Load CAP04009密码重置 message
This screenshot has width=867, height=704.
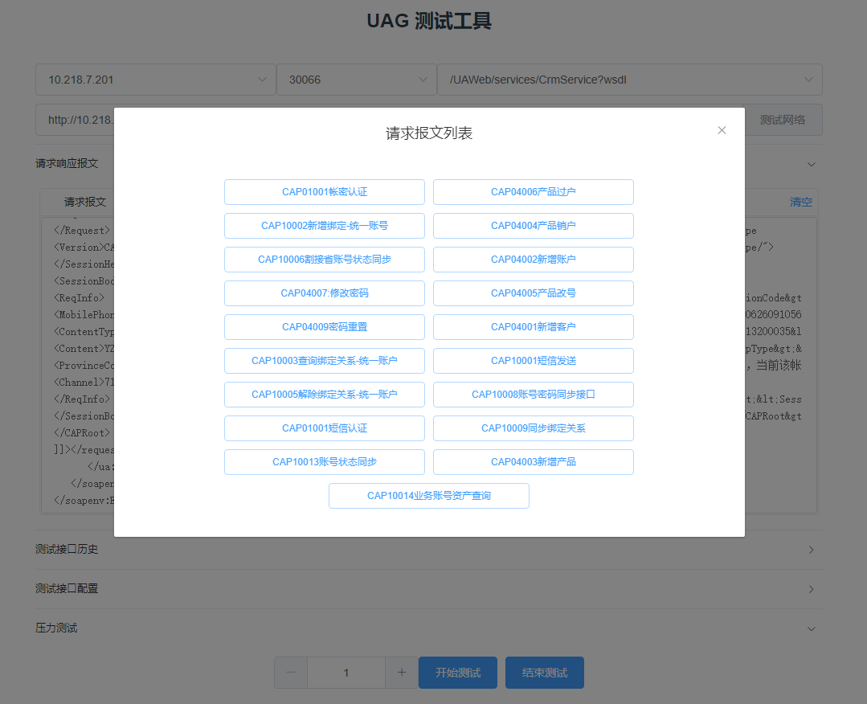325,327
